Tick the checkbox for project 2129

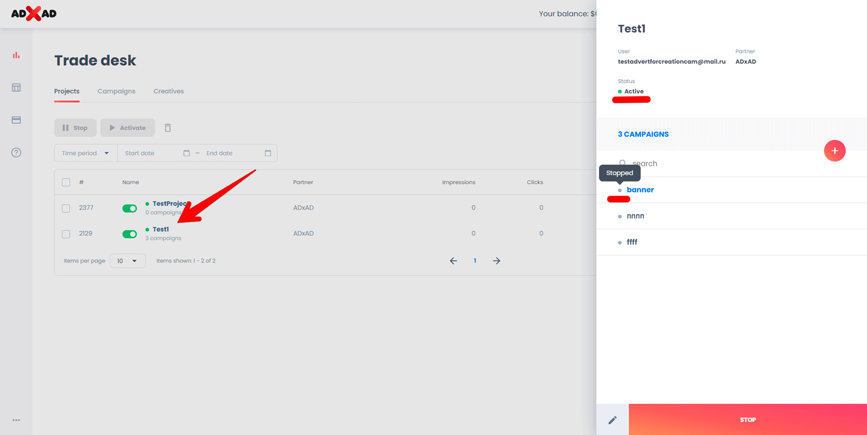point(66,234)
